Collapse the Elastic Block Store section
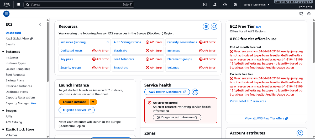Viewport: 315px width, 139px height. (3, 130)
